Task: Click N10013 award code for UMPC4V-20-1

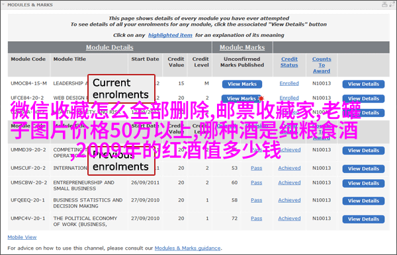Action: tap(322, 219)
